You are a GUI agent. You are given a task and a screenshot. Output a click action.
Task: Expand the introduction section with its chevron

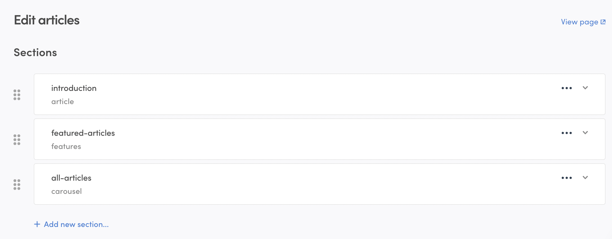coord(586,88)
